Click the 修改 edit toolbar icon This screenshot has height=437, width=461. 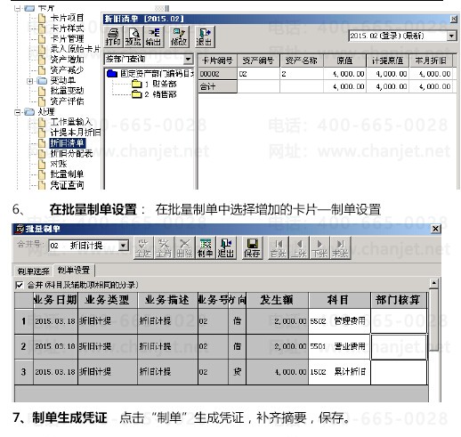point(179,36)
